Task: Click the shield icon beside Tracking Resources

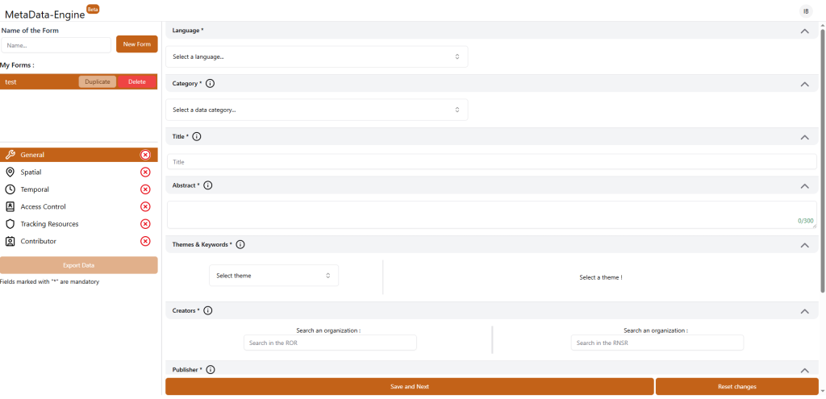Action: (10, 224)
